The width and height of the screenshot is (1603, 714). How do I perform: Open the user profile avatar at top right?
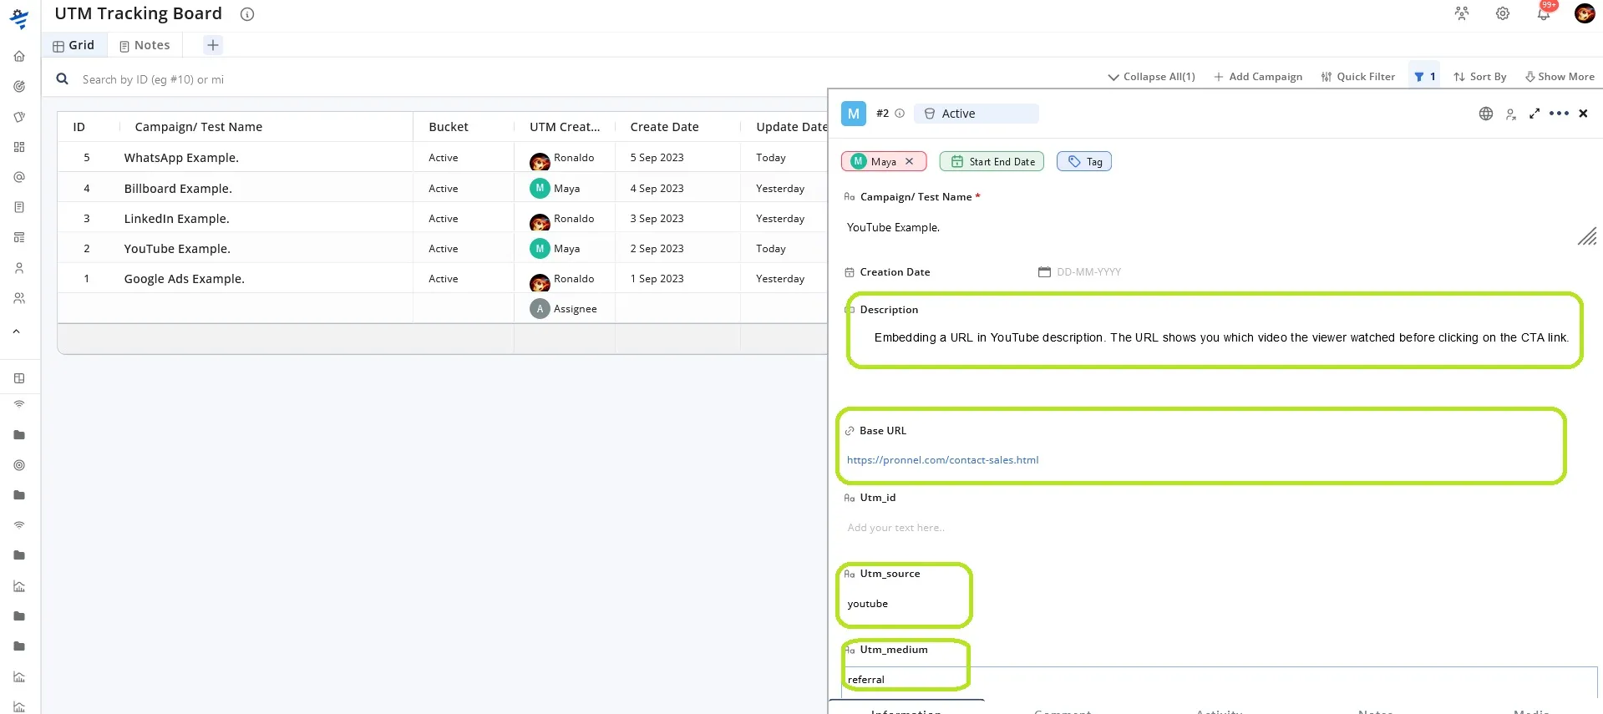[1585, 13]
